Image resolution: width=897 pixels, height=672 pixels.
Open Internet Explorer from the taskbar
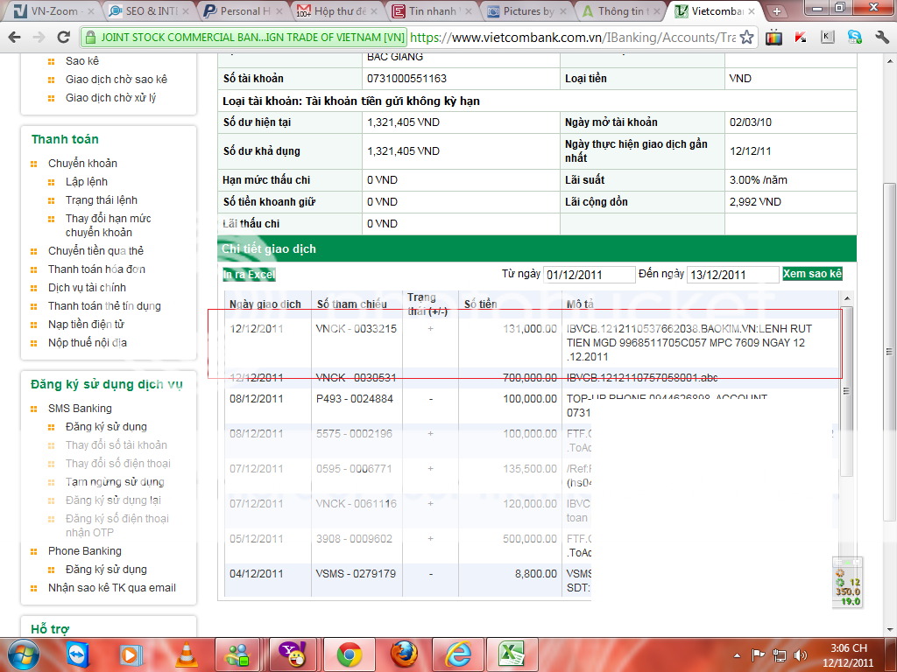click(457, 654)
